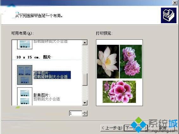Screen dimensions: 179x134
Task: Click the printer wizard icon in header
Action: click(x=169, y=15)
